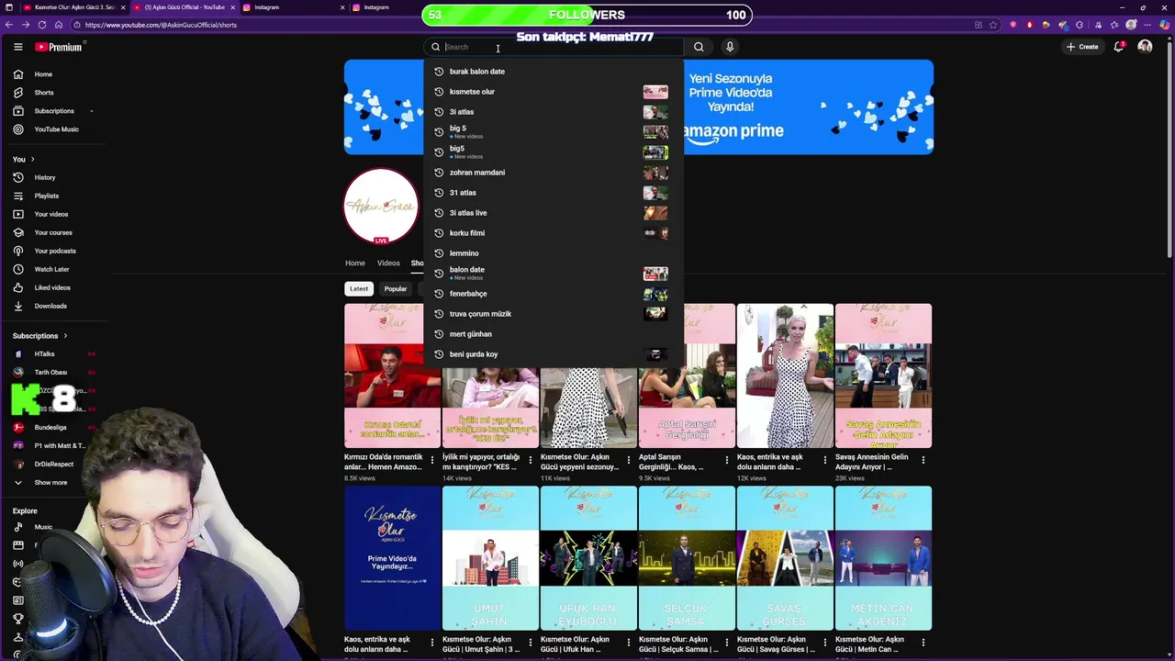Play the 'Savaş Annesinin Gelin Adayını' short
The height and width of the screenshot is (661, 1175).
tap(883, 375)
